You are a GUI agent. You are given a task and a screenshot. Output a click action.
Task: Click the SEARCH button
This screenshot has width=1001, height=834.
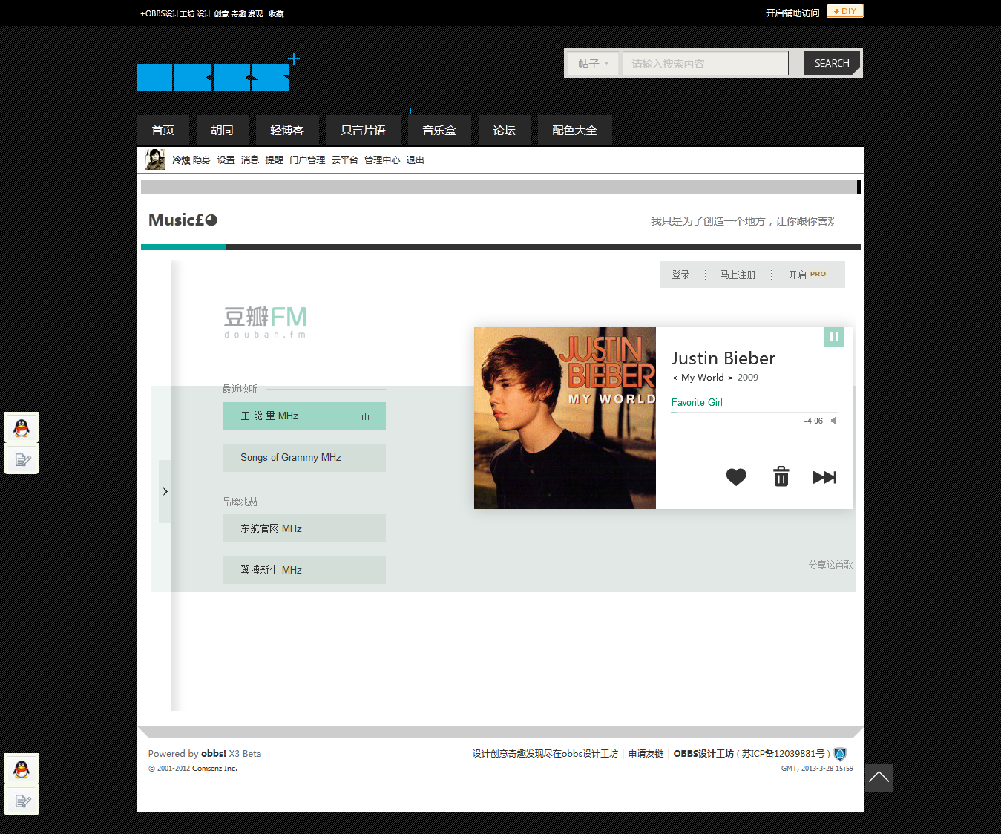[x=832, y=63]
